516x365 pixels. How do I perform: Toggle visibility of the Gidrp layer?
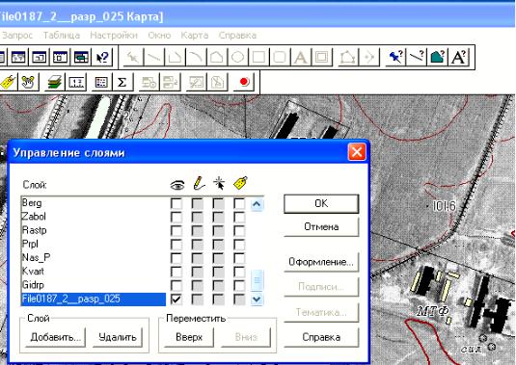[x=177, y=286]
